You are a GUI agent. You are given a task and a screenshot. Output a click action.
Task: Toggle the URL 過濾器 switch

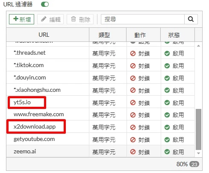click(x=45, y=4)
